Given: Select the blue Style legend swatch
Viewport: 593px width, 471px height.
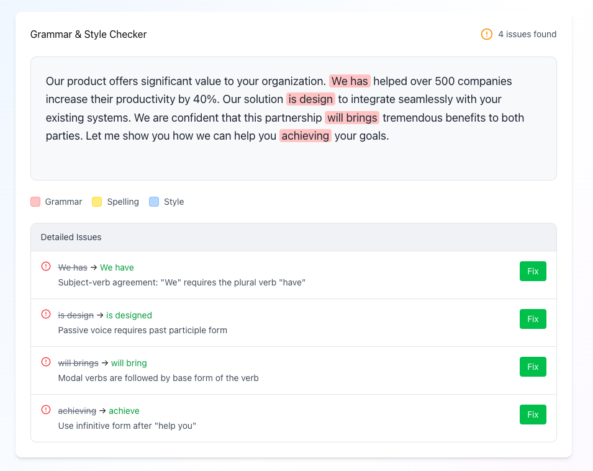Looking at the screenshot, I should (x=154, y=202).
